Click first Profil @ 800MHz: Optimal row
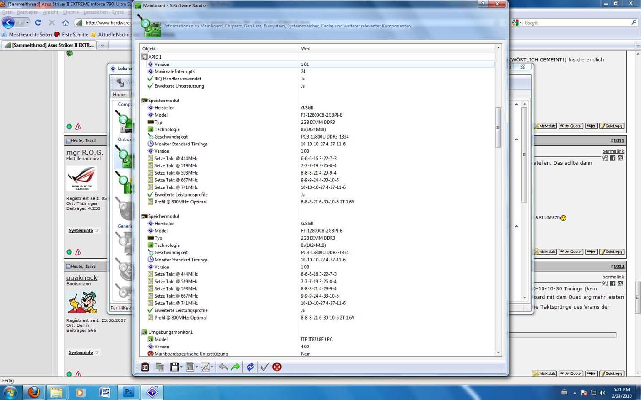This screenshot has width=641, height=400. point(317,202)
